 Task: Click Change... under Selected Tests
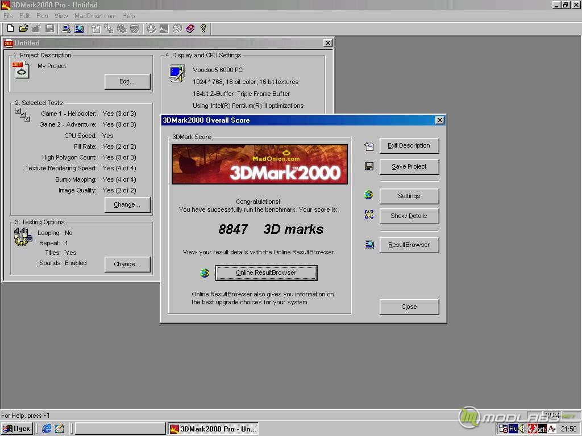(127, 204)
